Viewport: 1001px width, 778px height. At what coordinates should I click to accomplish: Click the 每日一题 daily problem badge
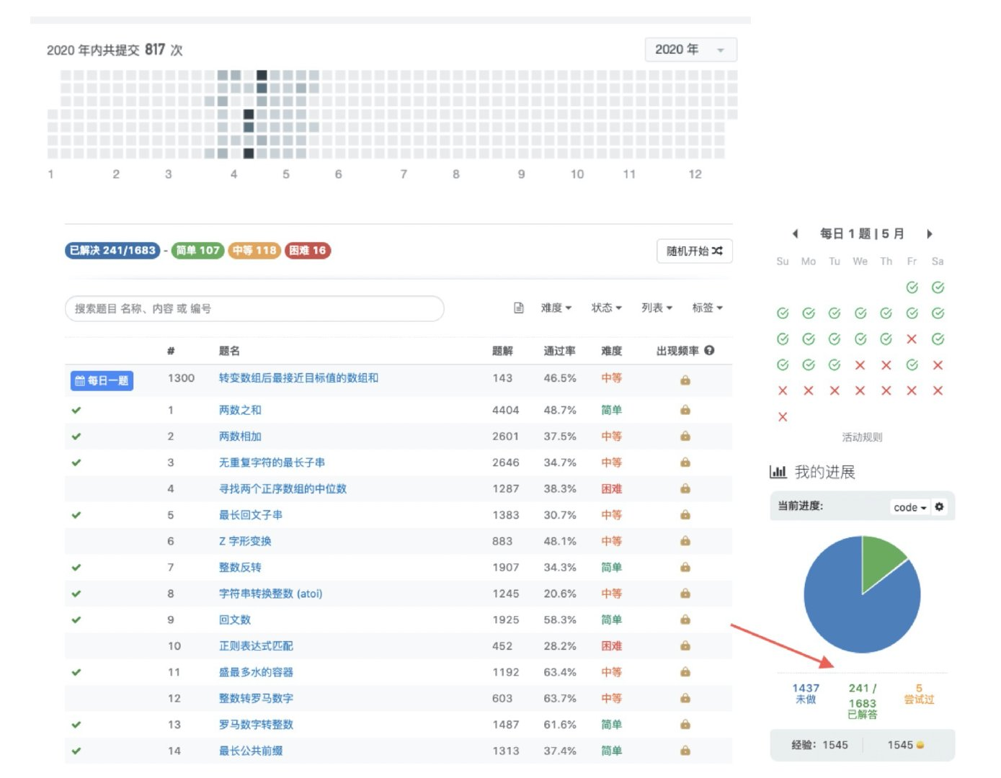tap(102, 380)
